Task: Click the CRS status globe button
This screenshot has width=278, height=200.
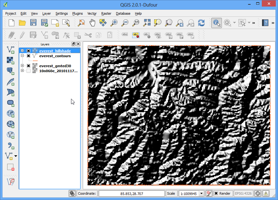Action: [258, 193]
